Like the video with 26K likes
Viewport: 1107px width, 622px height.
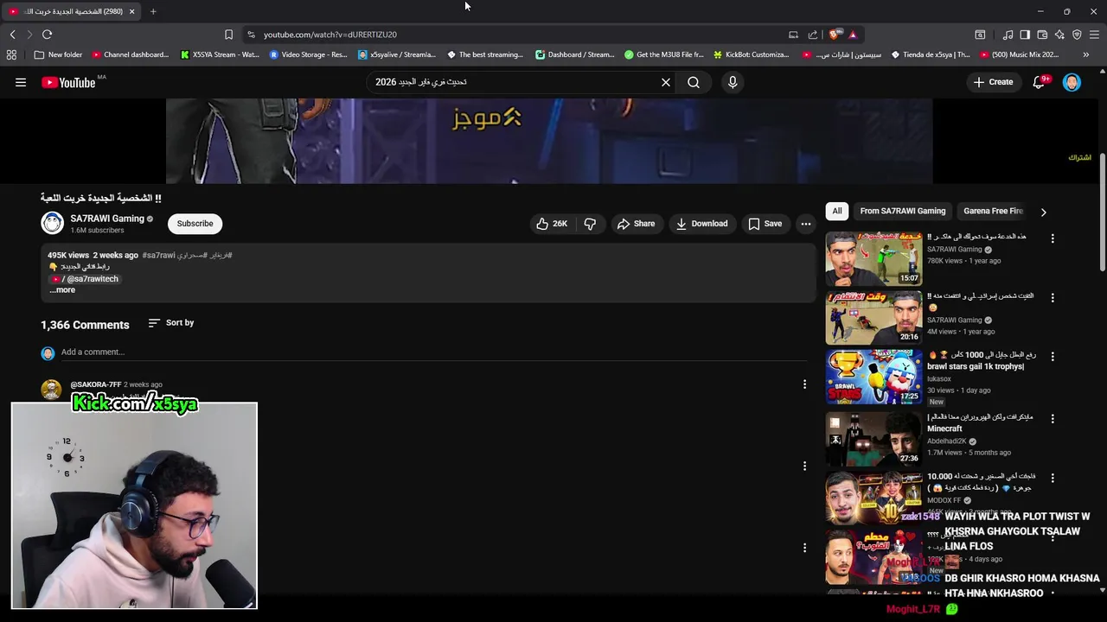click(x=551, y=224)
